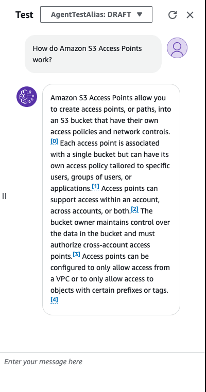
Task: Click the word 'VPC' in the response
Action: pos(61,279)
